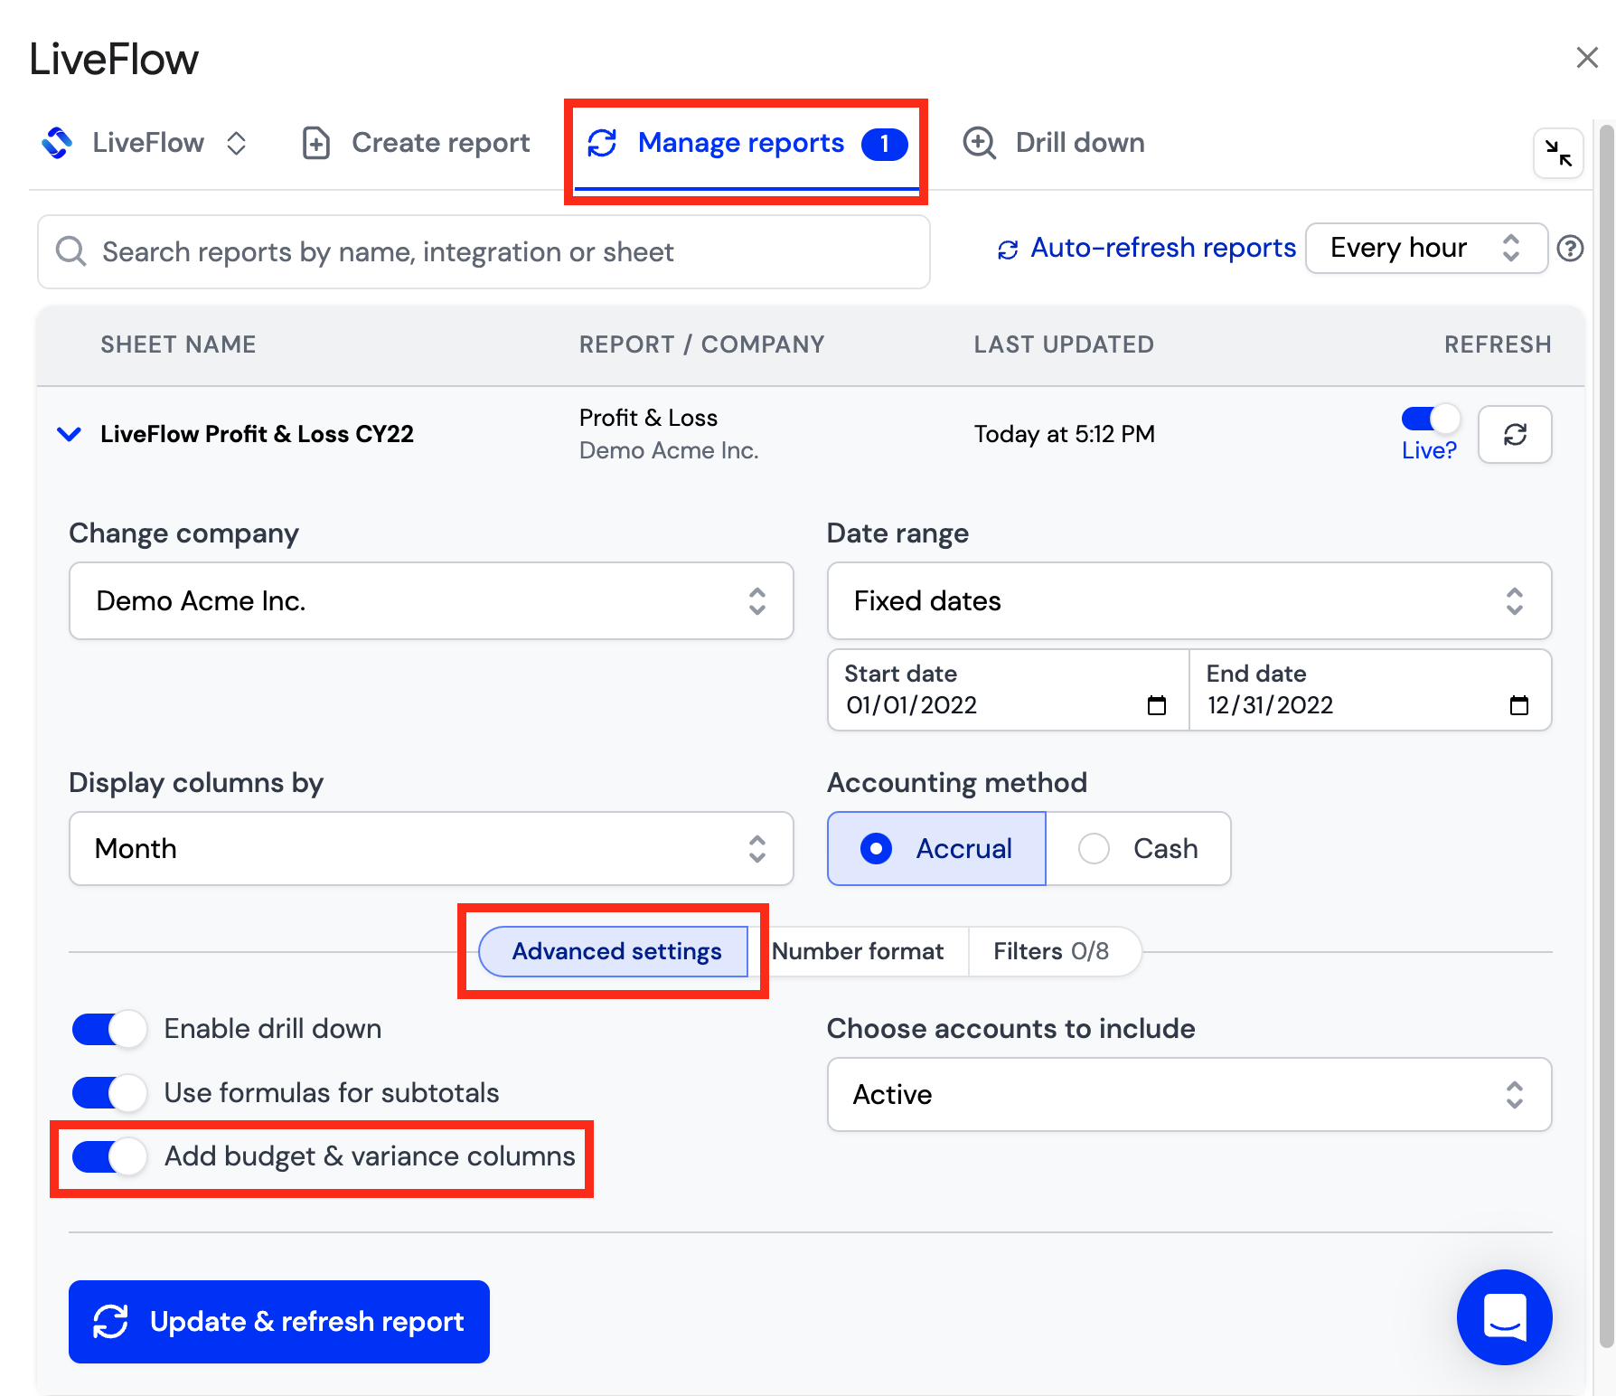
Task: Click the SHEET NAME column header
Action: tap(178, 344)
